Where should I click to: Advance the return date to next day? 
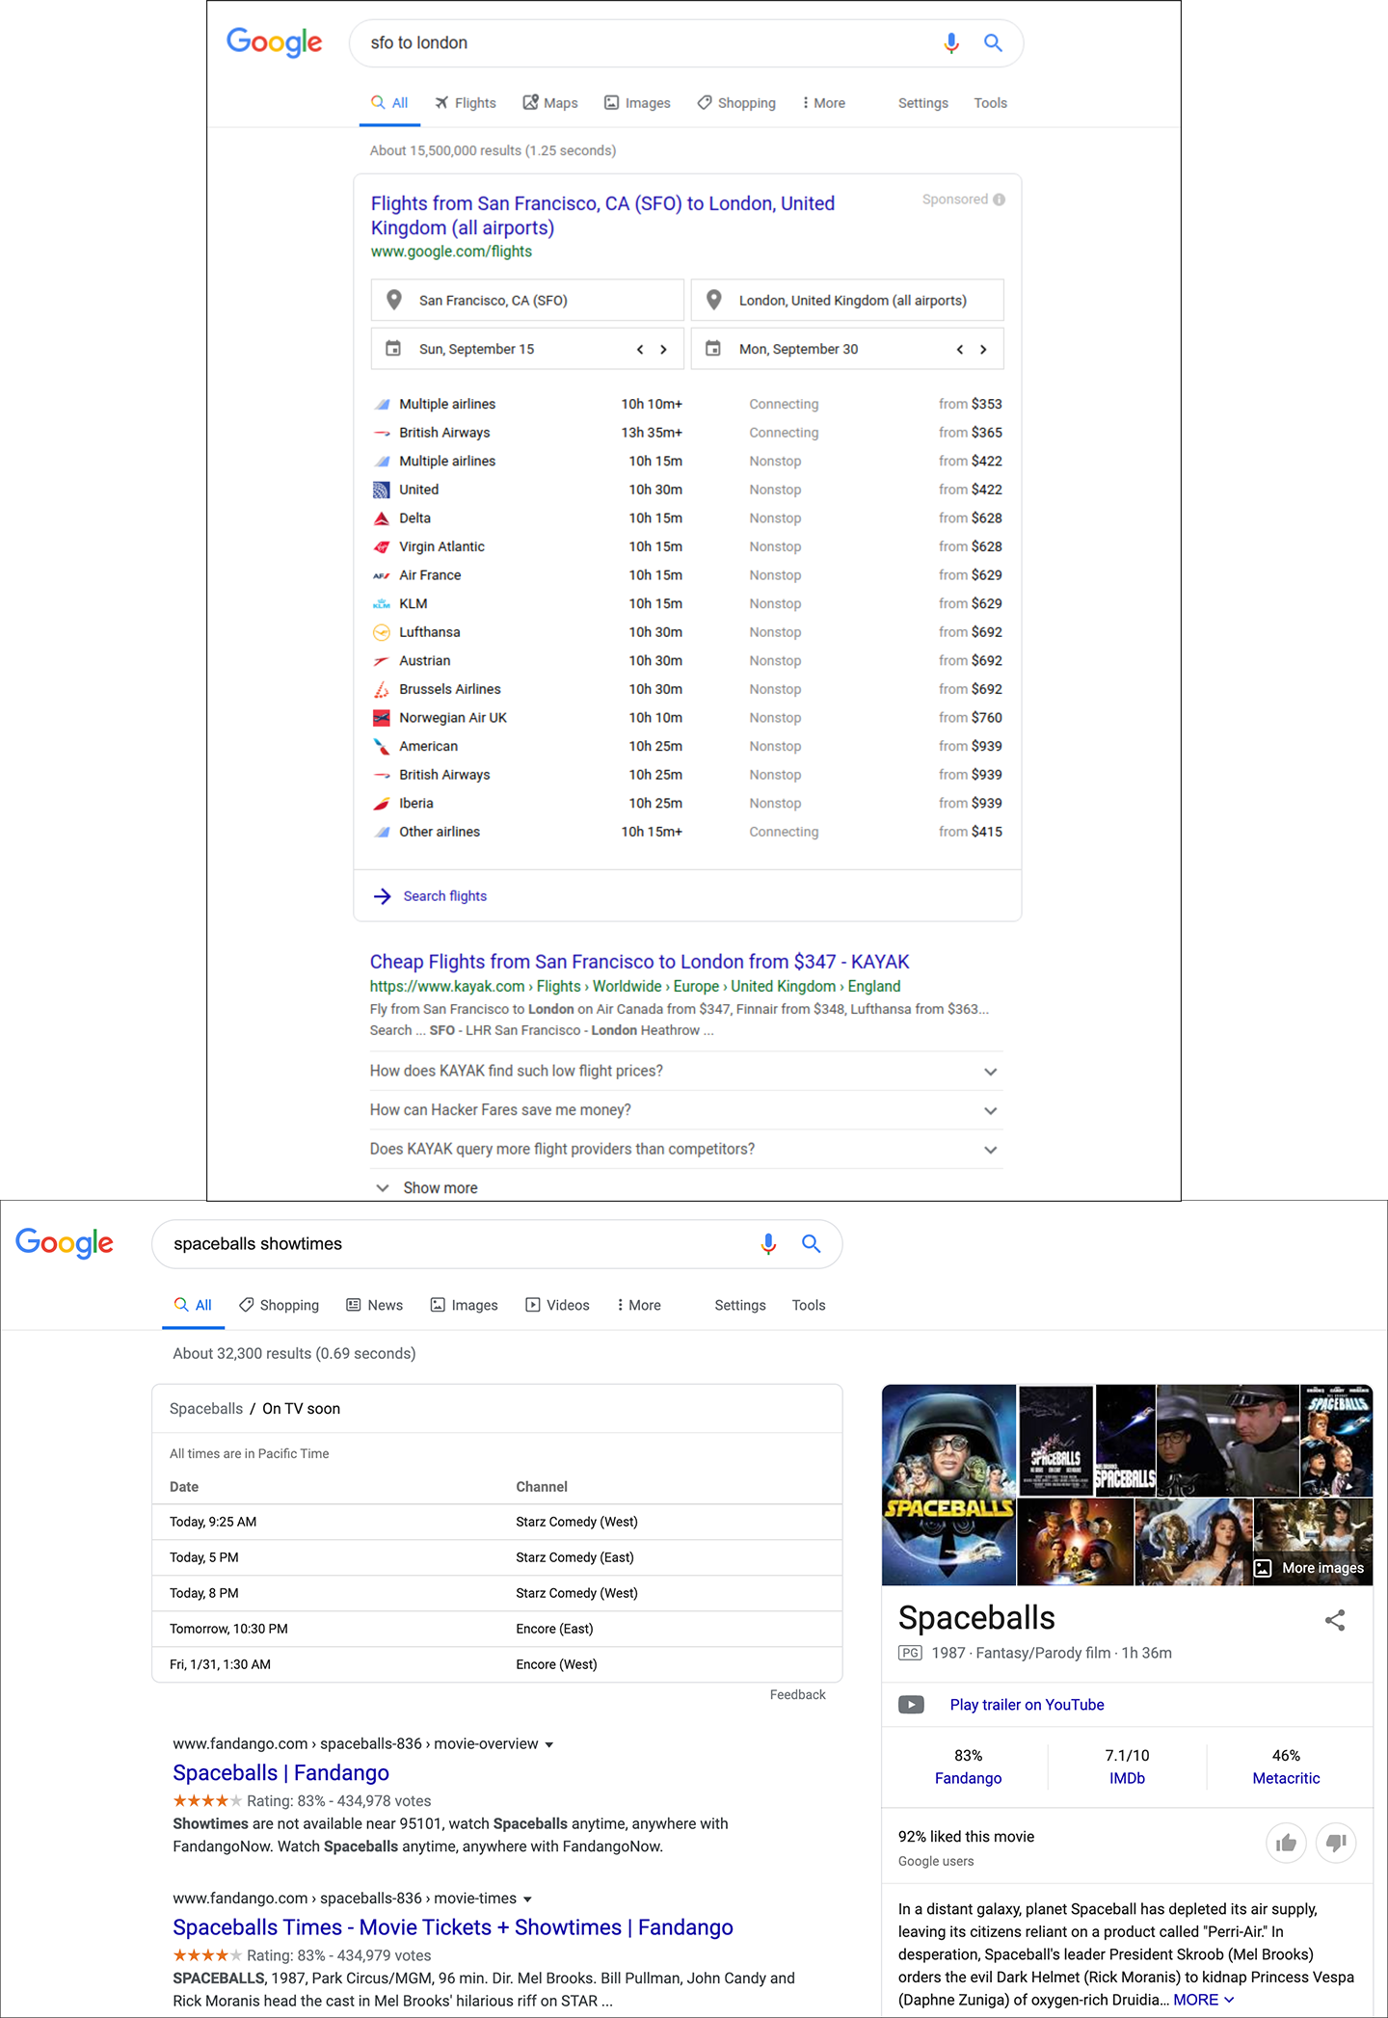[x=984, y=349]
